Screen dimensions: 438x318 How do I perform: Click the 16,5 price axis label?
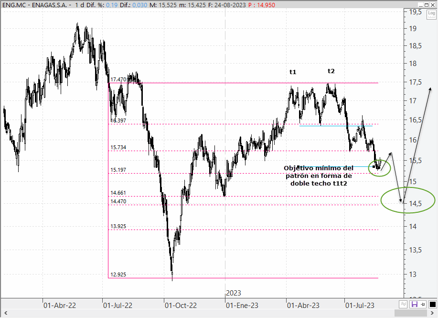(416, 120)
